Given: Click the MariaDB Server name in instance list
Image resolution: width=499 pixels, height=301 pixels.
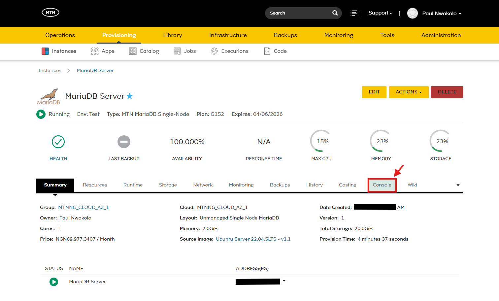Looking at the screenshot, I should tap(87, 282).
